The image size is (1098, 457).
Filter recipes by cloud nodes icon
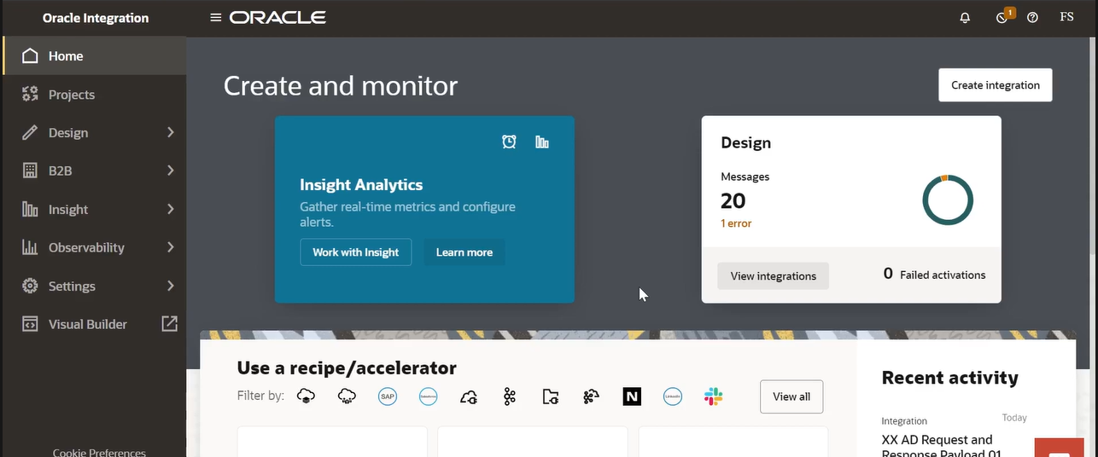pyautogui.click(x=591, y=396)
